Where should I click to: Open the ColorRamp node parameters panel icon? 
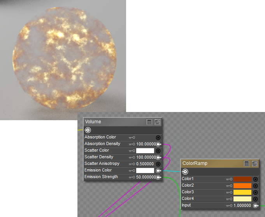pyautogui.click(x=247, y=163)
